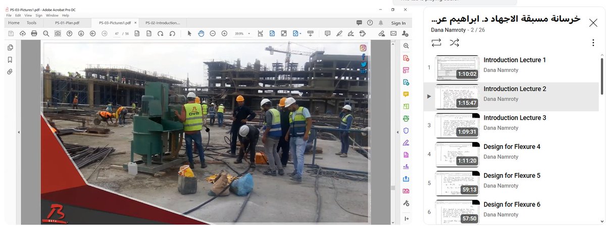Image resolution: width=606 pixels, height=228 pixels.
Task: Open the Protect shield tool in right pane
Action: pos(406,130)
